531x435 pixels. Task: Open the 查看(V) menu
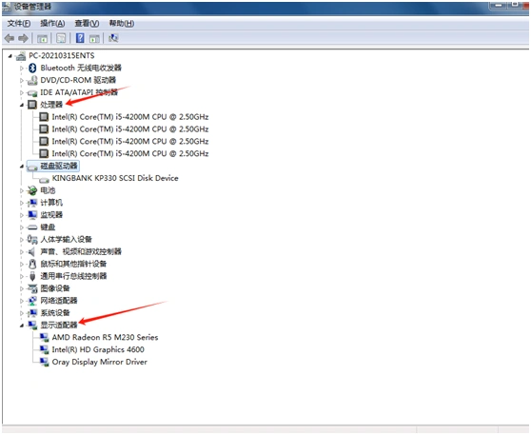point(87,24)
